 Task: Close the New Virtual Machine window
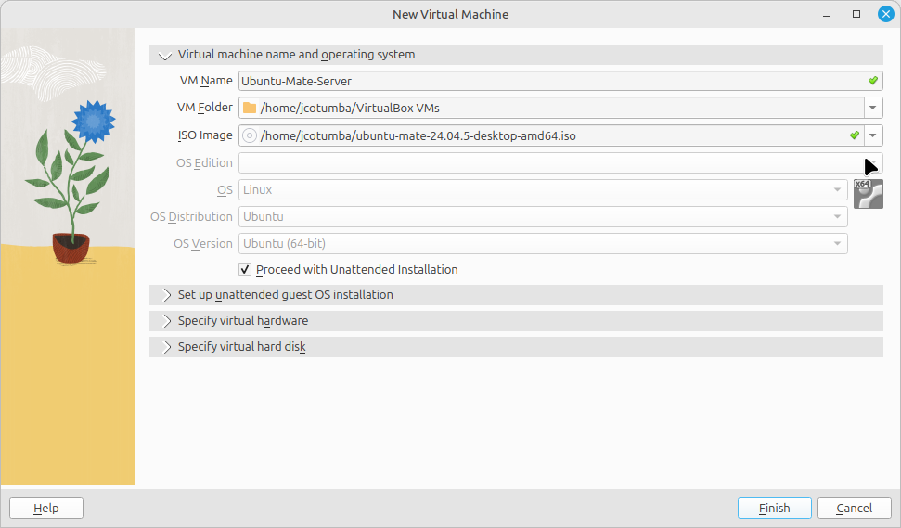[x=886, y=14]
